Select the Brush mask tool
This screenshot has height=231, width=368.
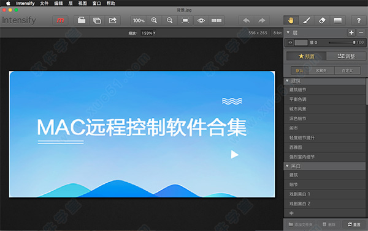(x=307, y=21)
